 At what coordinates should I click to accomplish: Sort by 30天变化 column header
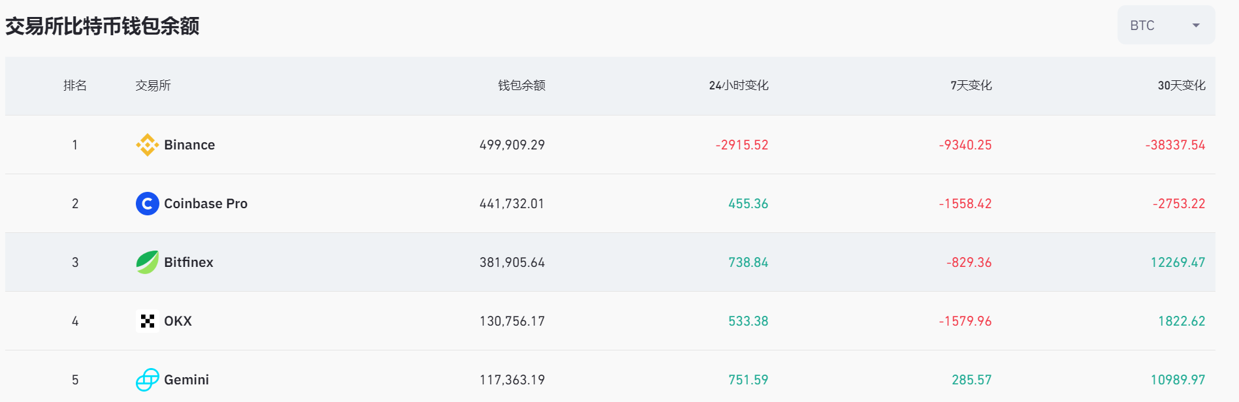pos(1182,85)
